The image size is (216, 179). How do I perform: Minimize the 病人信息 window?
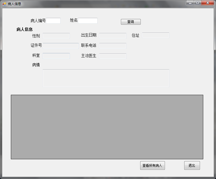coord(190,3)
